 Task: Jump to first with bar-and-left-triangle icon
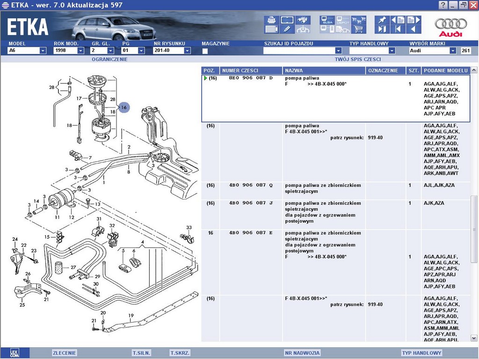click(398, 29)
